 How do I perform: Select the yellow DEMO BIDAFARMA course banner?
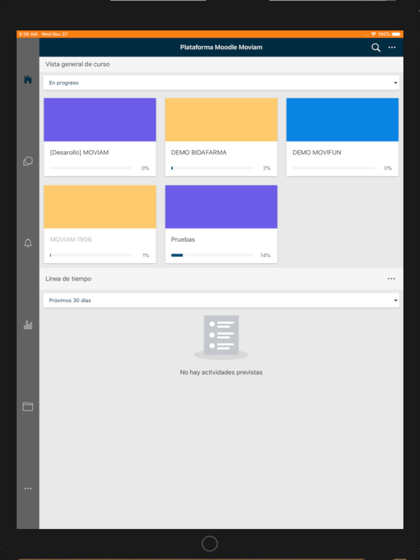[221, 120]
